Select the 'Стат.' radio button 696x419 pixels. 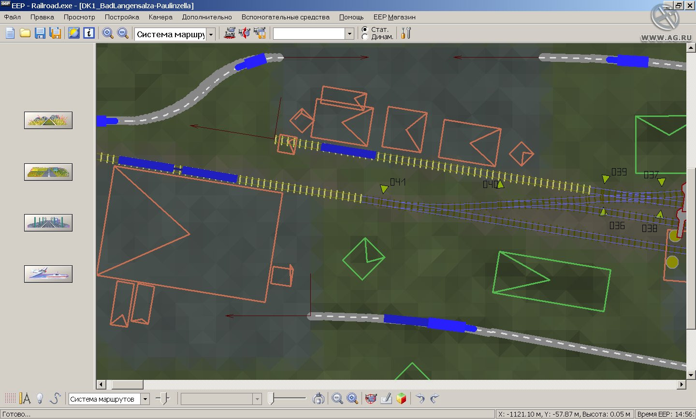pos(365,29)
